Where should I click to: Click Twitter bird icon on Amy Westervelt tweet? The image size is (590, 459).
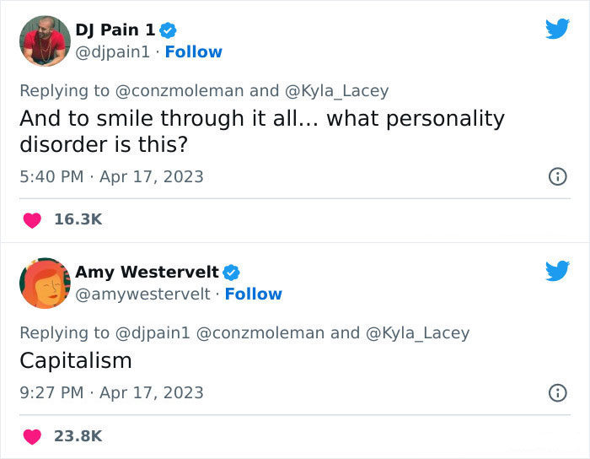pos(557,271)
